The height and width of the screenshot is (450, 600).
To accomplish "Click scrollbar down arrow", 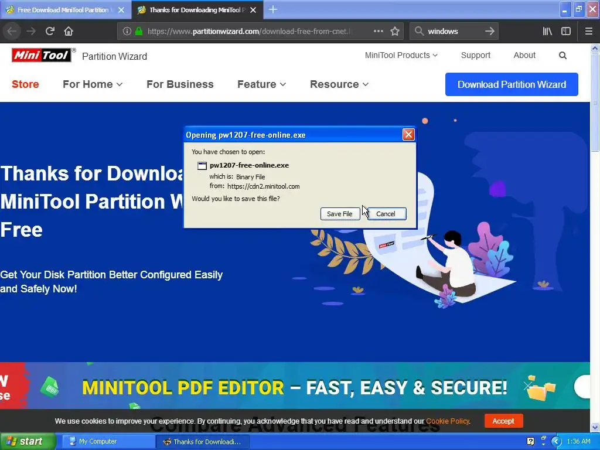I will pos(595,427).
